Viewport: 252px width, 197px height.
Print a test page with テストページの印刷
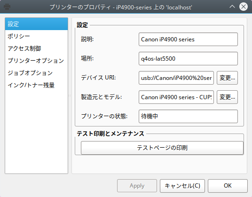click(162, 148)
